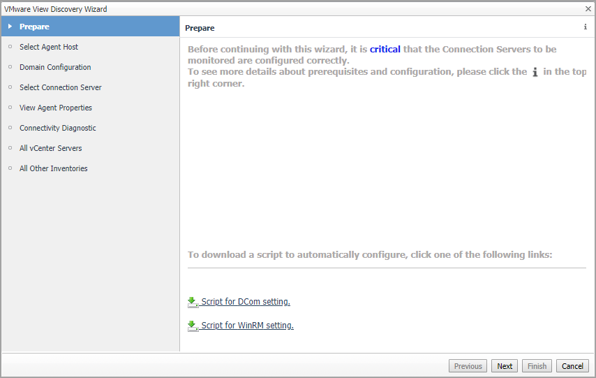Open the All Other Inventories step
Image resolution: width=596 pixels, height=378 pixels.
click(x=54, y=168)
